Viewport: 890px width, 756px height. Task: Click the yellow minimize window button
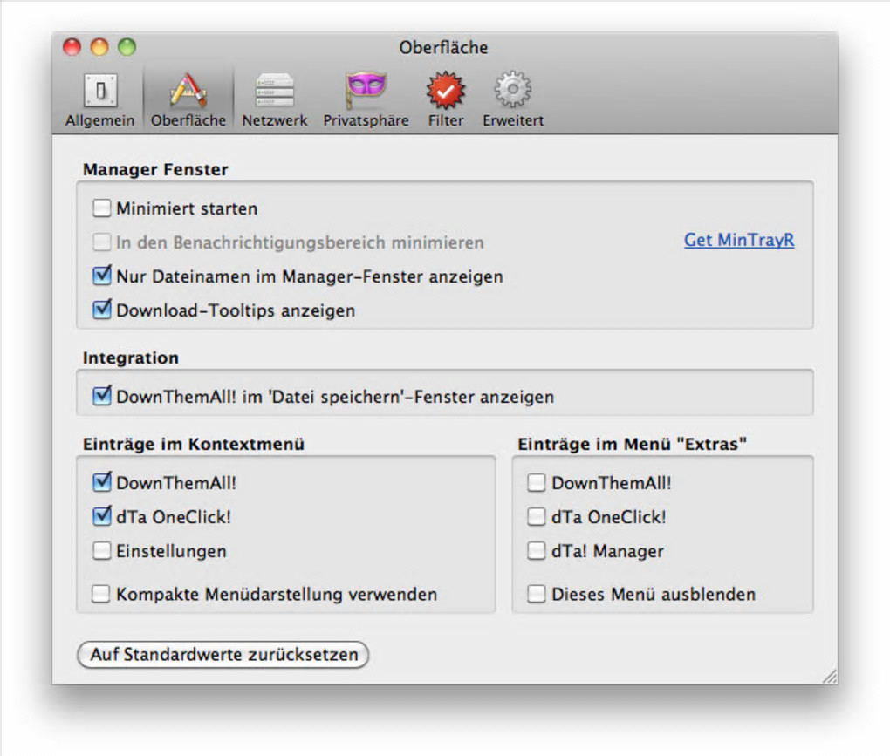click(x=99, y=47)
